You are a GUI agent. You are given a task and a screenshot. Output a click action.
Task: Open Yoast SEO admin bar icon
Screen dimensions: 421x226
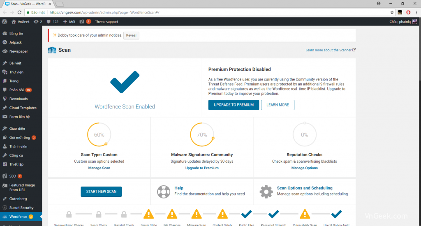[85, 22]
